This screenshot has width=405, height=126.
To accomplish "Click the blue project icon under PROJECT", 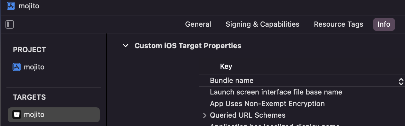I will tap(16, 67).
